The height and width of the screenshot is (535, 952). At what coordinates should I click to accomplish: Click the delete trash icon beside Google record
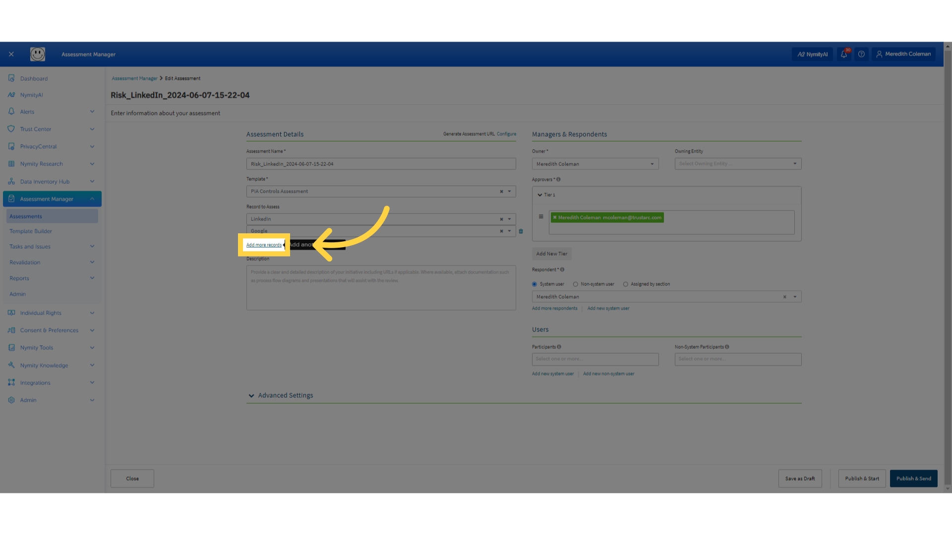(521, 231)
